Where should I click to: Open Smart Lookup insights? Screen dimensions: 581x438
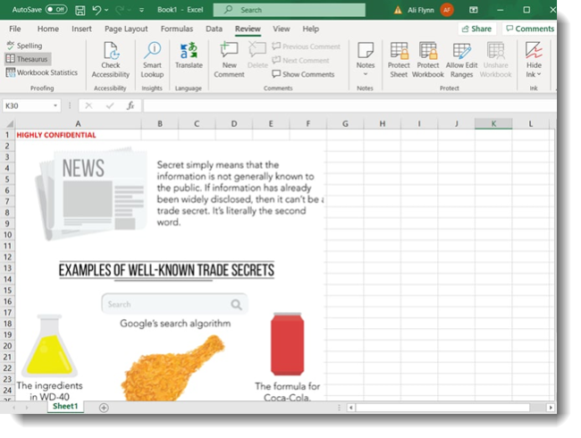(152, 58)
